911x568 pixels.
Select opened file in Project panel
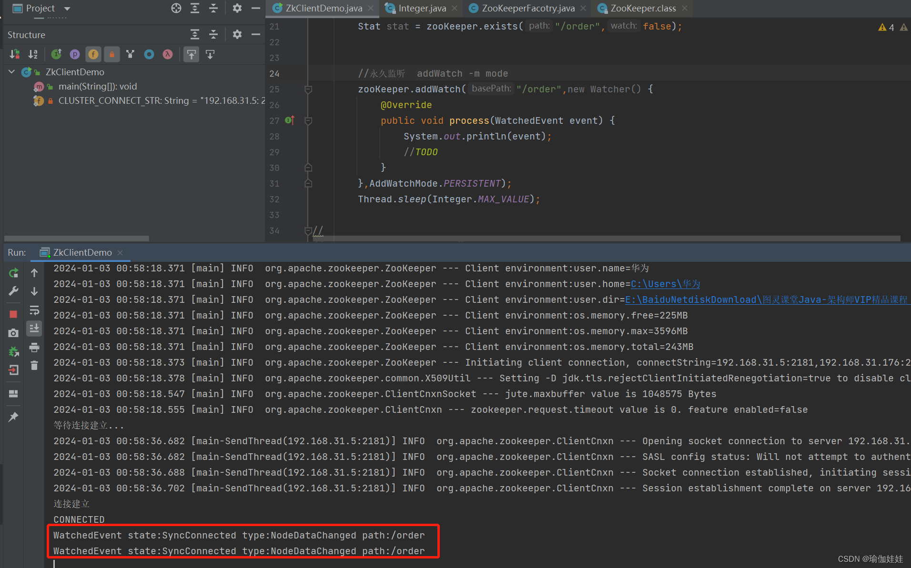(x=176, y=8)
